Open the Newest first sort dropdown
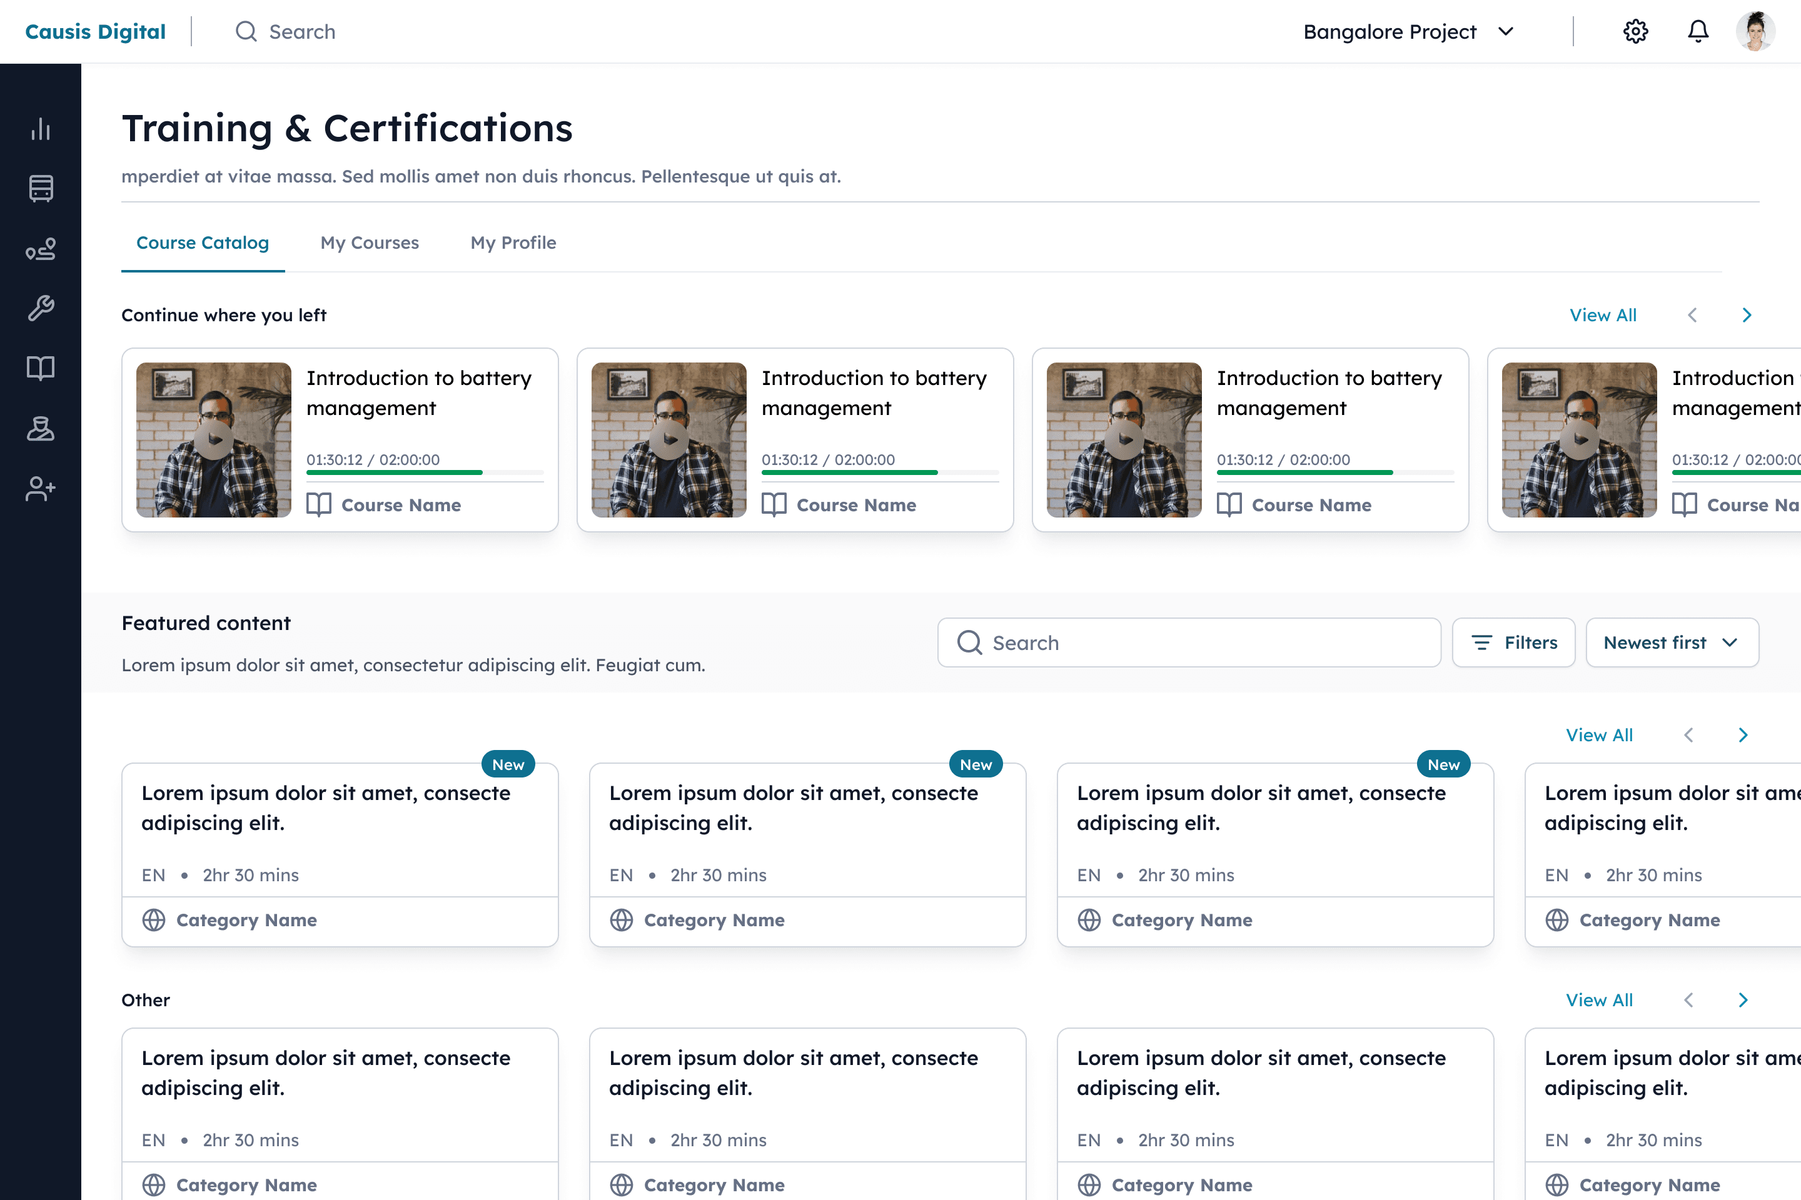 point(1672,643)
